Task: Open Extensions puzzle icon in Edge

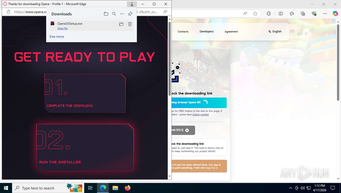Action: [269, 14]
